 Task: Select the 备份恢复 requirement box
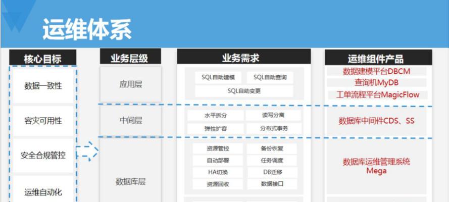pos(272,149)
